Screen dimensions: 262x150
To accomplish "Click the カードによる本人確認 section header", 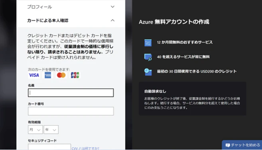I will (71, 20).
